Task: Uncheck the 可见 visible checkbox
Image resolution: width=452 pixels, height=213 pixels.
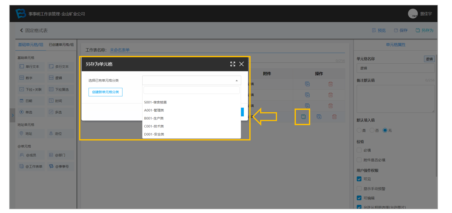Action: click(x=359, y=179)
